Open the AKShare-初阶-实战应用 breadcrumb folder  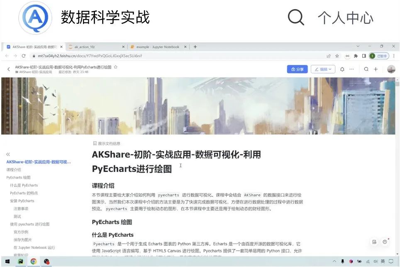pos(34,72)
